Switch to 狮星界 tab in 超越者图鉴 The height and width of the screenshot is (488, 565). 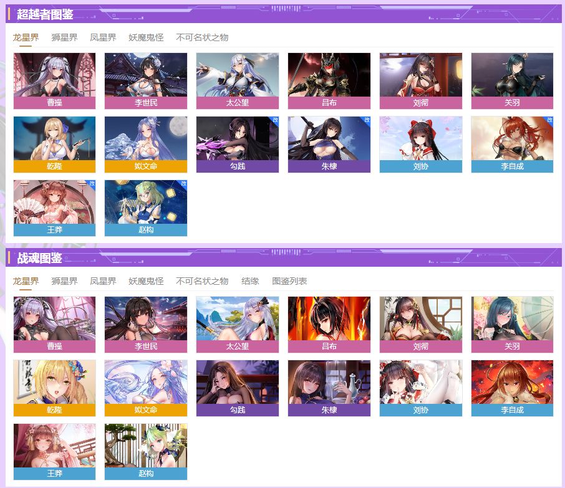(64, 37)
